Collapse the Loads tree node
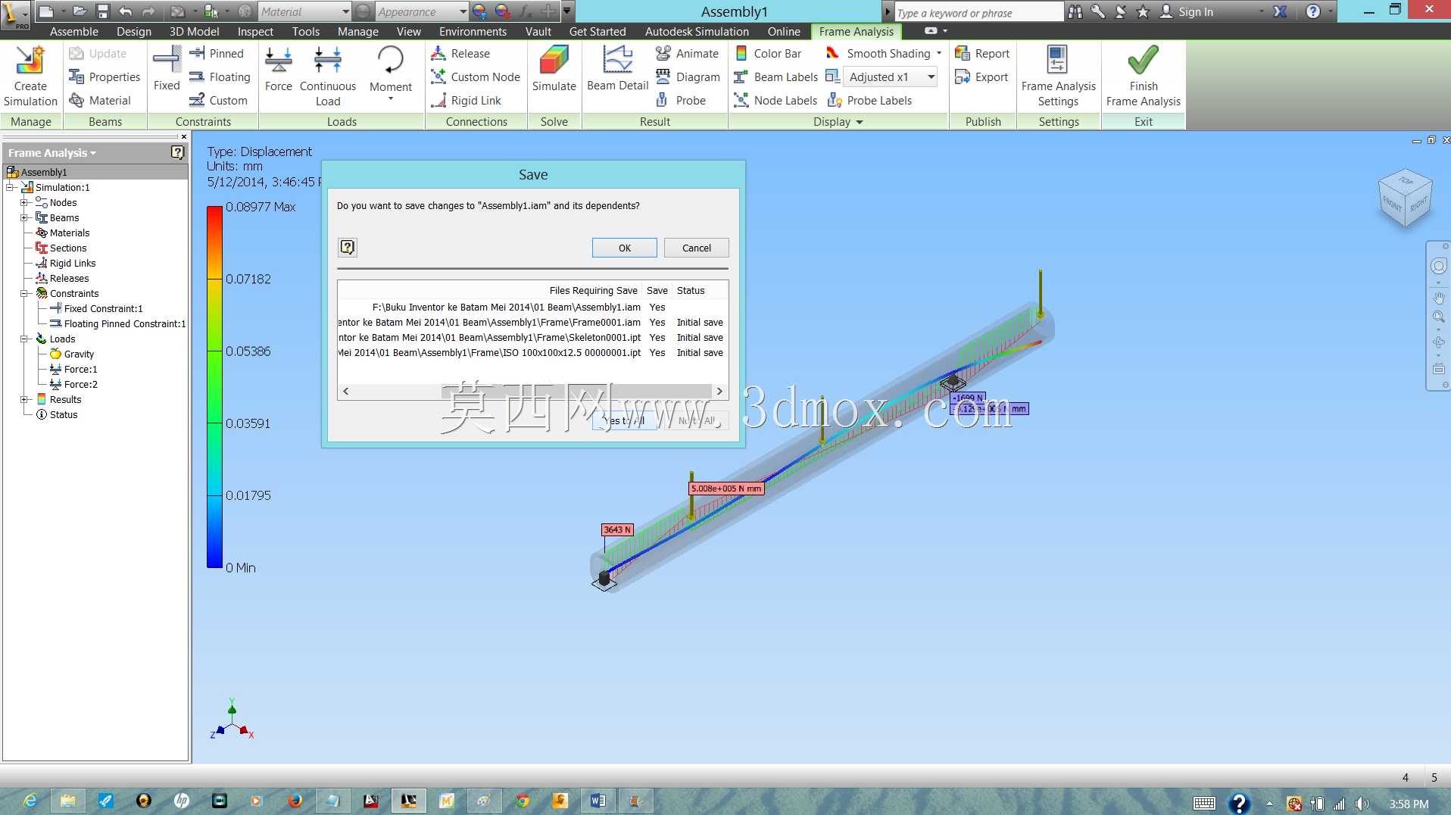The width and height of the screenshot is (1451, 815). (x=24, y=339)
